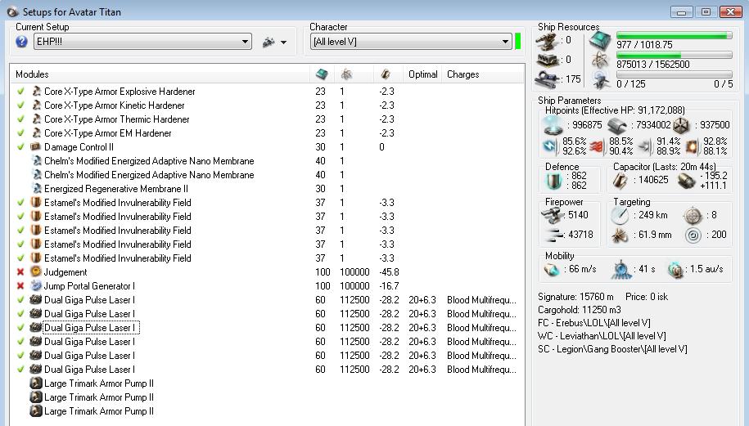This screenshot has width=749, height=426.
Task: Select the Jump Portal Generator I row
Action: 268,285
